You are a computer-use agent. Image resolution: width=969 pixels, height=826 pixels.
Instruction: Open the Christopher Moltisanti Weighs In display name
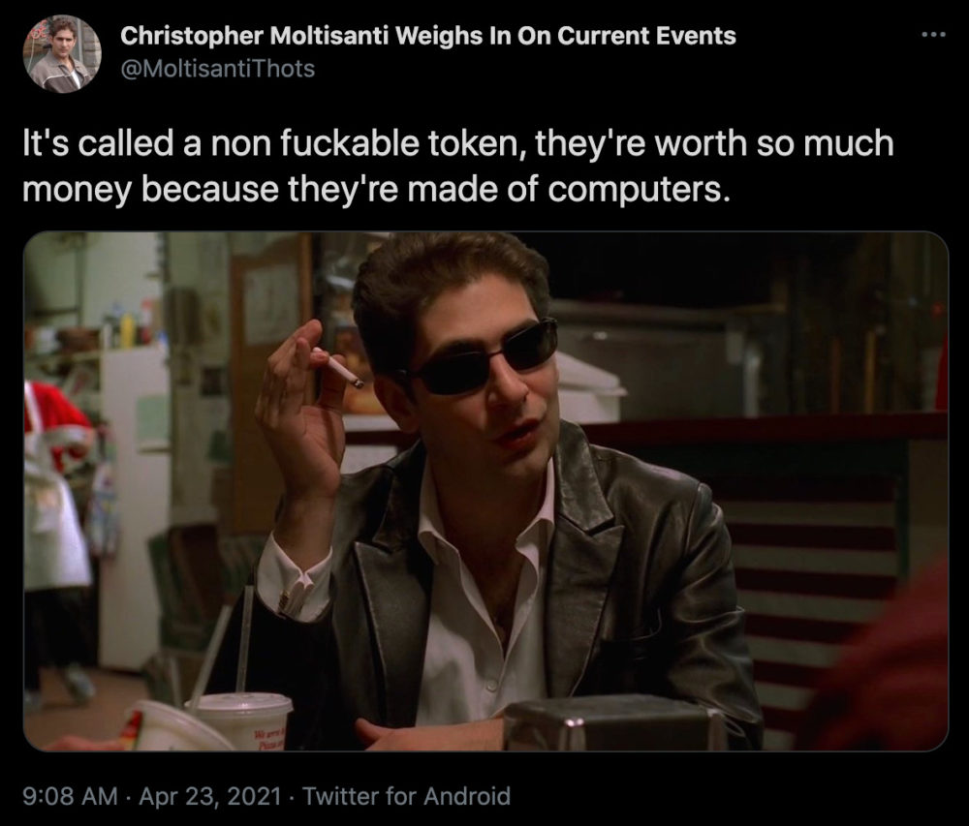tap(427, 36)
